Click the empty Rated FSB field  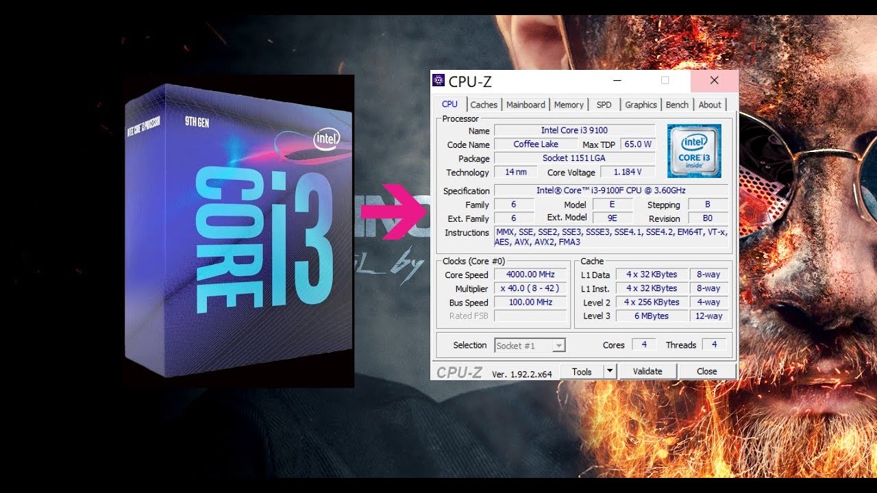click(x=530, y=316)
